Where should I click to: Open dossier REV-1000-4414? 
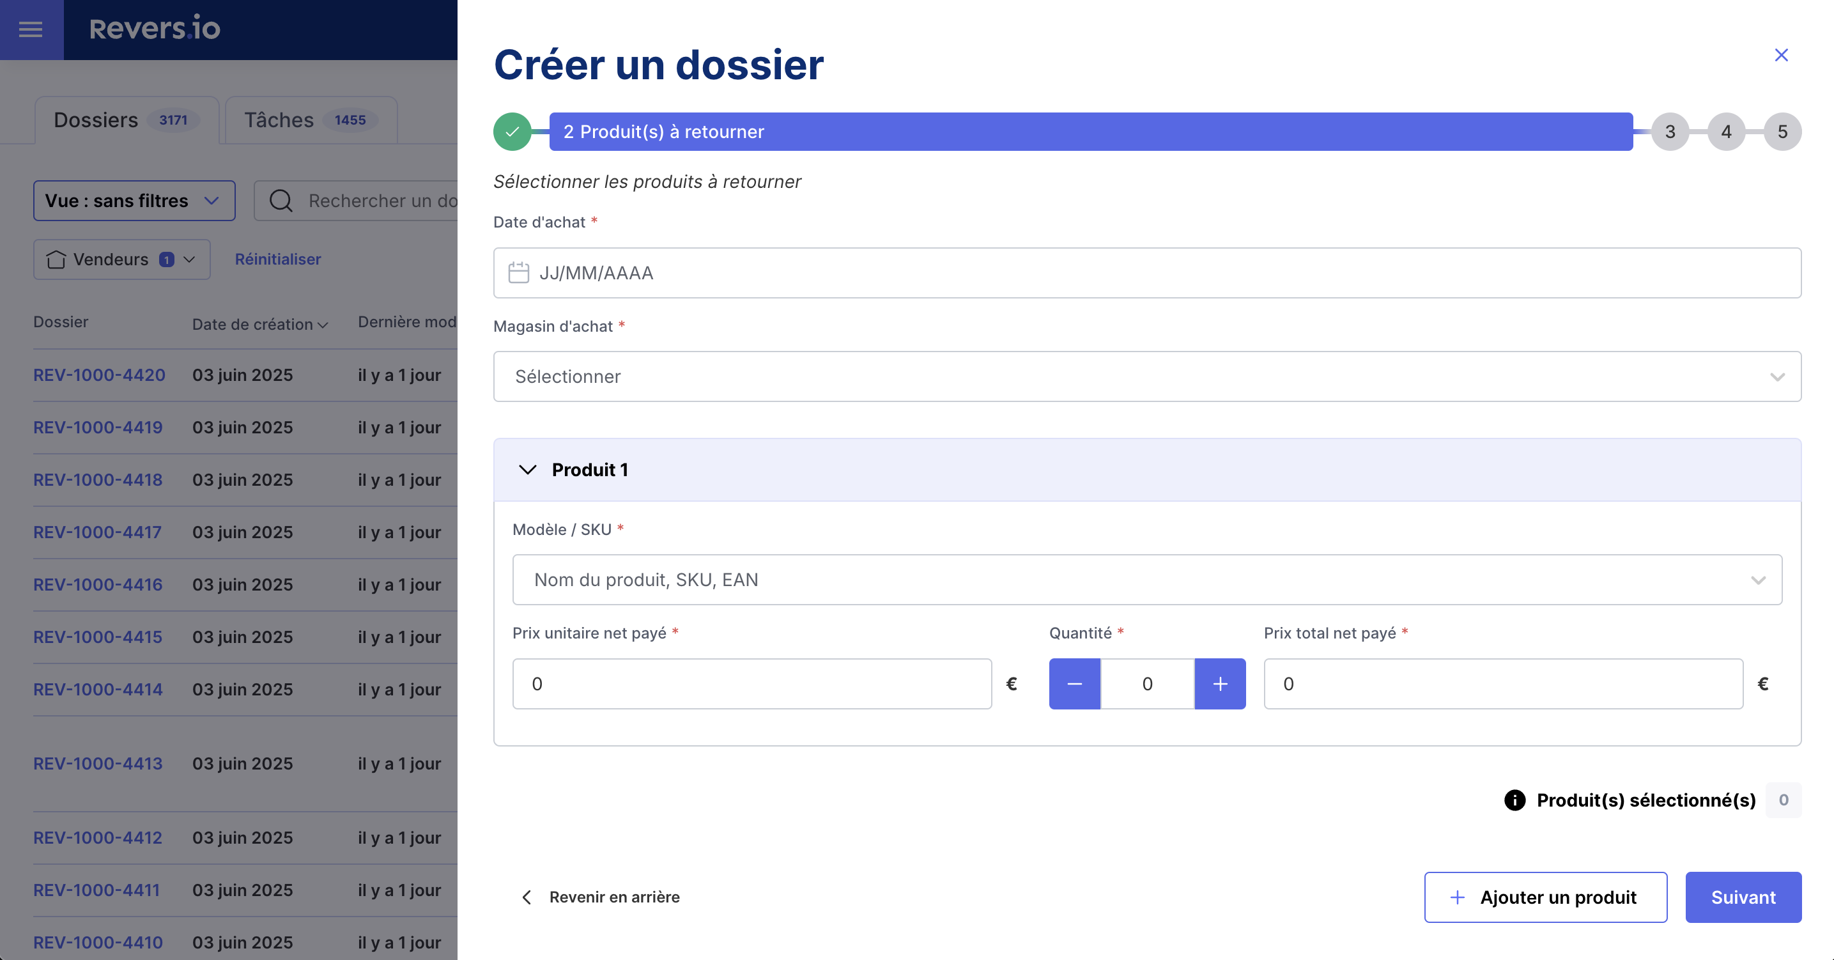click(98, 690)
